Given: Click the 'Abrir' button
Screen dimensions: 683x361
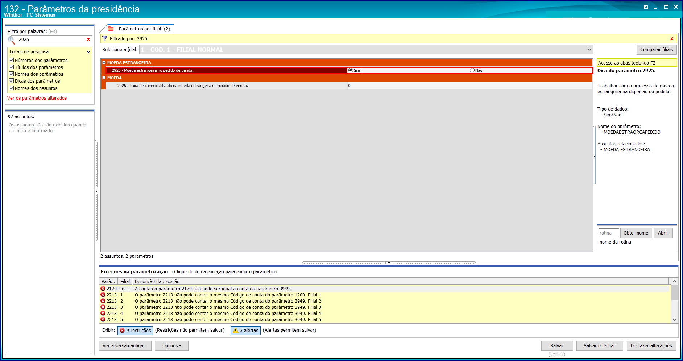Looking at the screenshot, I should [x=663, y=233].
